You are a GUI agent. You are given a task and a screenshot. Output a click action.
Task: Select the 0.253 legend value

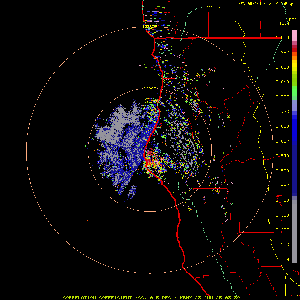click(x=282, y=245)
